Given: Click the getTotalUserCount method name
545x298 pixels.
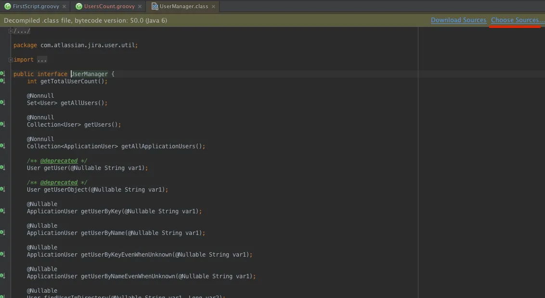Looking at the screenshot, I should [x=69, y=81].
